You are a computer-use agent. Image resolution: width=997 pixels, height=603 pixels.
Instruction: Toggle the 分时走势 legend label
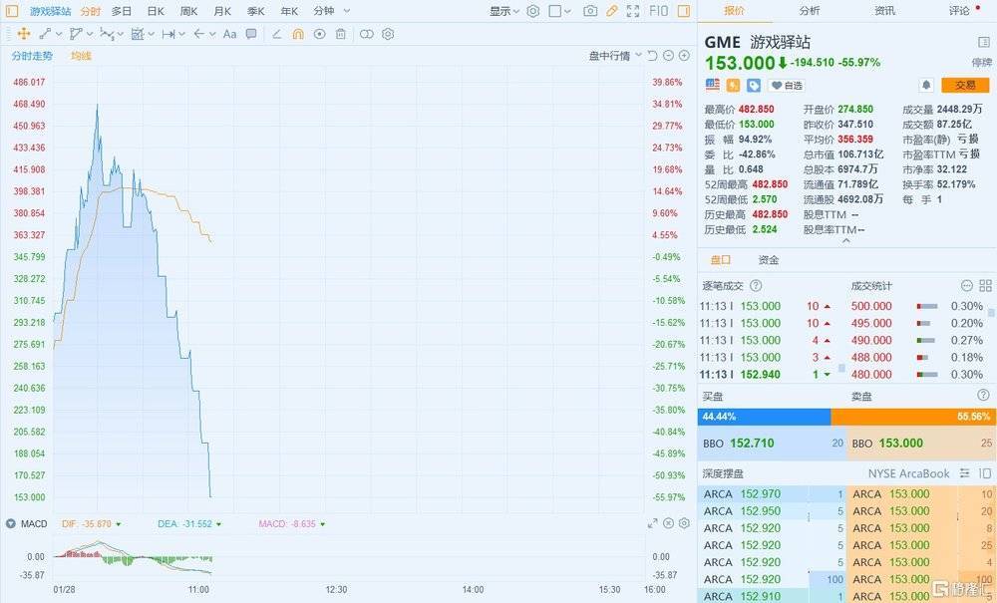(33, 56)
